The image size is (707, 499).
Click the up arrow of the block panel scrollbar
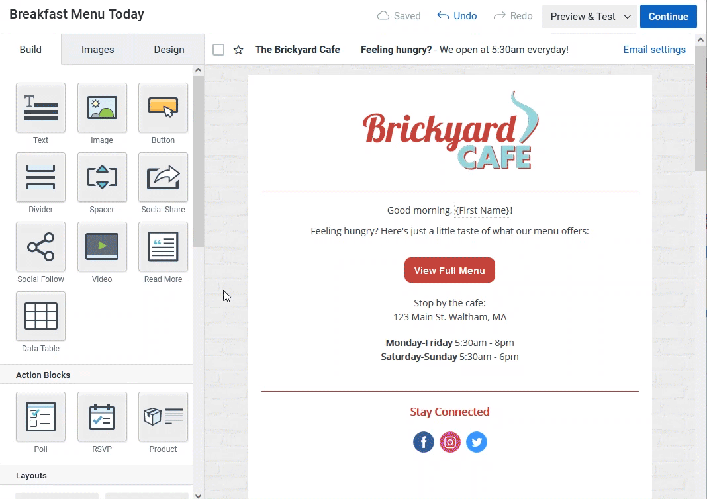click(x=198, y=70)
